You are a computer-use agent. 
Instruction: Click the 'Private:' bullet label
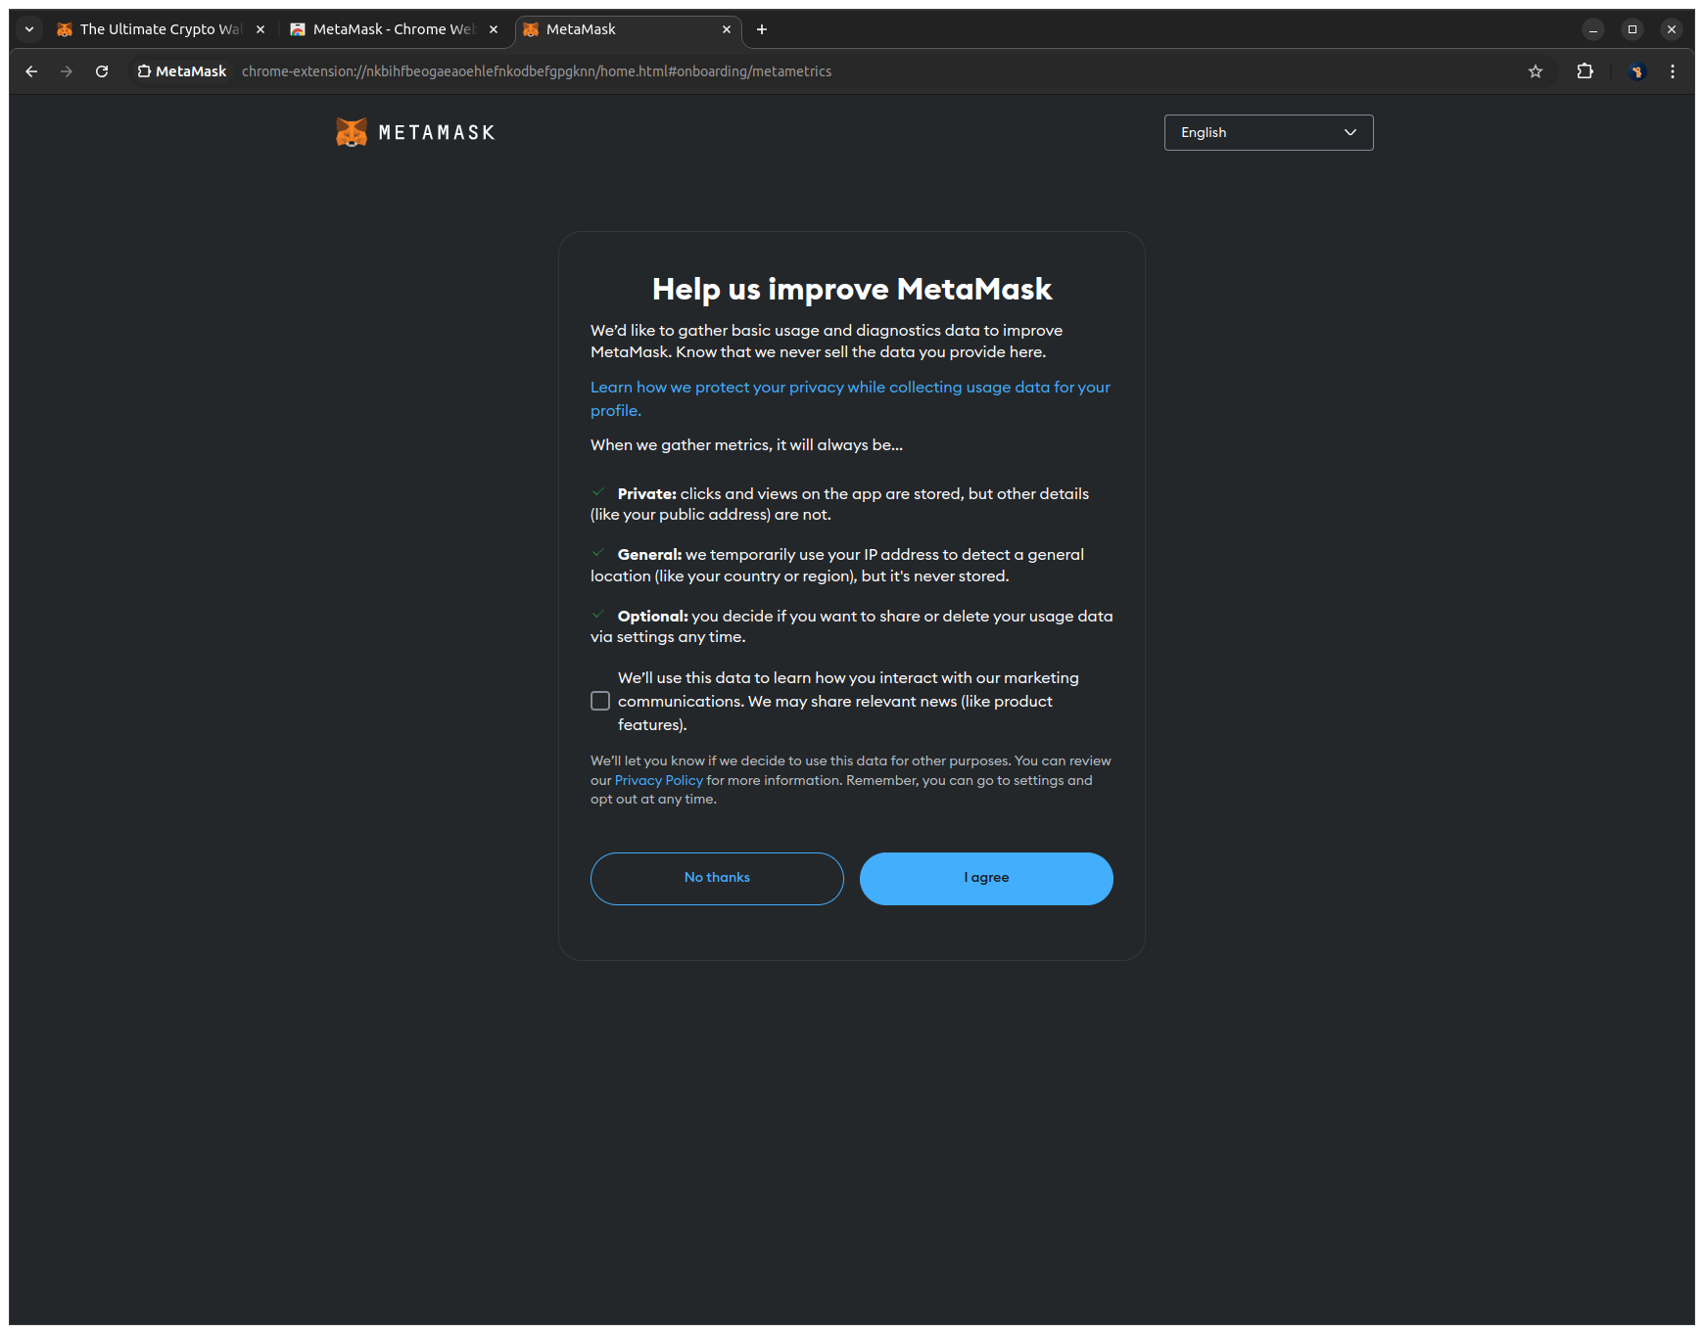(647, 493)
